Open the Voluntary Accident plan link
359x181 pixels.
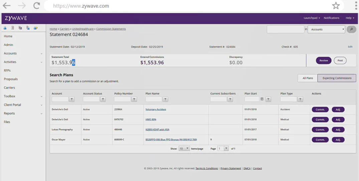156,109
